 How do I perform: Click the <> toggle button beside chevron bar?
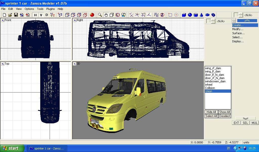[x=234, y=21]
